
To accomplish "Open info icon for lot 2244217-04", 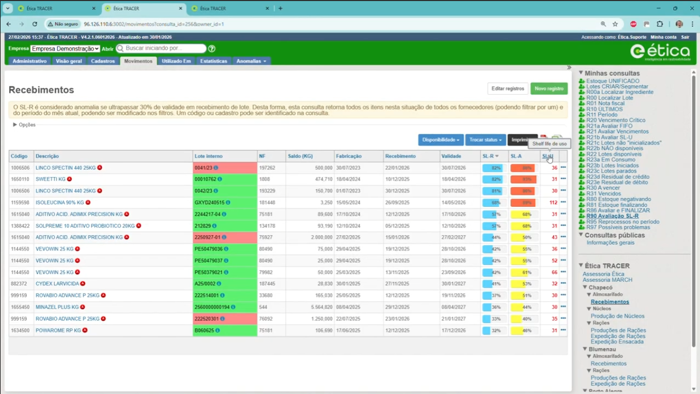I will click(x=225, y=214).
